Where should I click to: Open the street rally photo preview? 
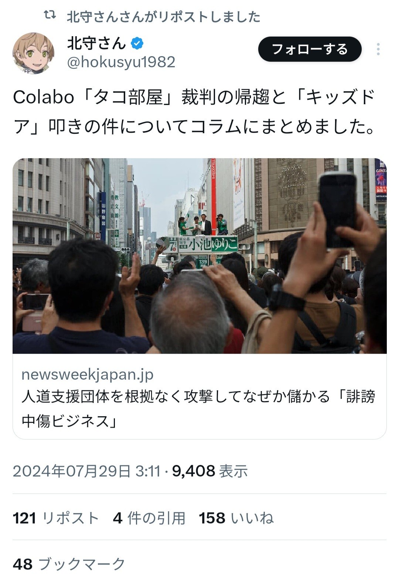point(199,256)
